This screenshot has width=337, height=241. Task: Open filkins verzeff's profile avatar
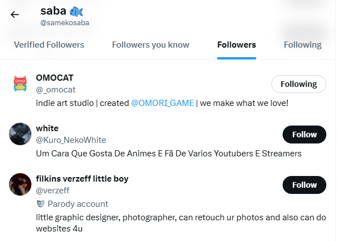point(20,184)
